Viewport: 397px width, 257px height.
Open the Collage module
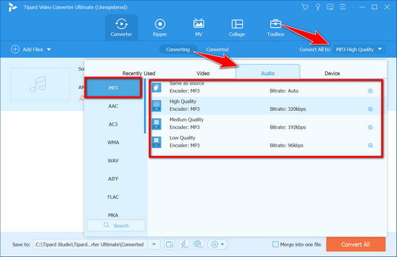click(x=237, y=28)
